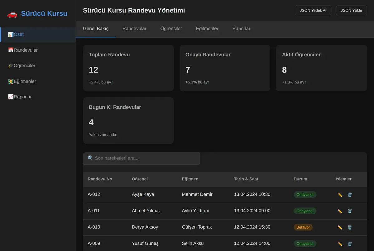Open the Raporlar tab
The width and height of the screenshot is (374, 251).
(x=241, y=29)
